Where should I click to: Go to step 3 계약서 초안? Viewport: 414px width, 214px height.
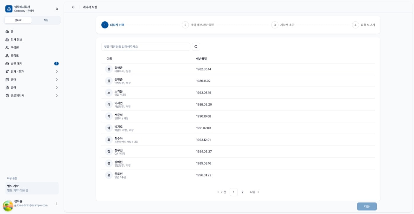coord(283,25)
